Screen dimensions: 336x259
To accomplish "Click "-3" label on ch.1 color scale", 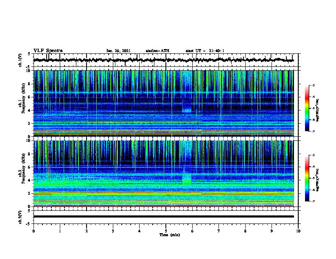I will (313, 85).
